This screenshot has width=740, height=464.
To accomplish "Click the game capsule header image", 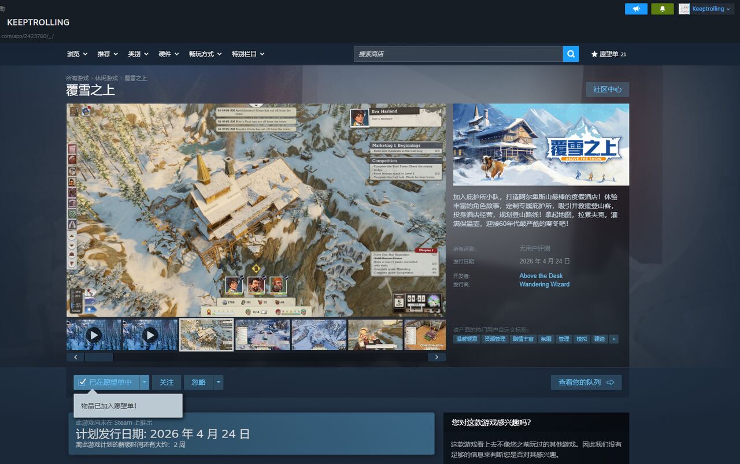I will pyautogui.click(x=541, y=144).
